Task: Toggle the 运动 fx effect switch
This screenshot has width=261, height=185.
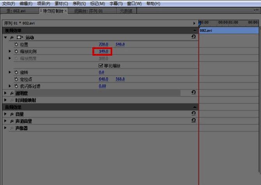Action: pyautogui.click(x=12, y=38)
